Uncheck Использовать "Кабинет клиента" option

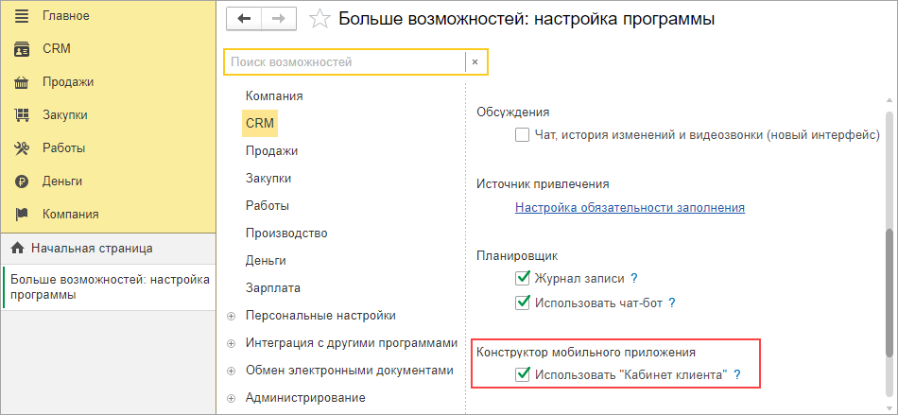pyautogui.click(x=522, y=375)
